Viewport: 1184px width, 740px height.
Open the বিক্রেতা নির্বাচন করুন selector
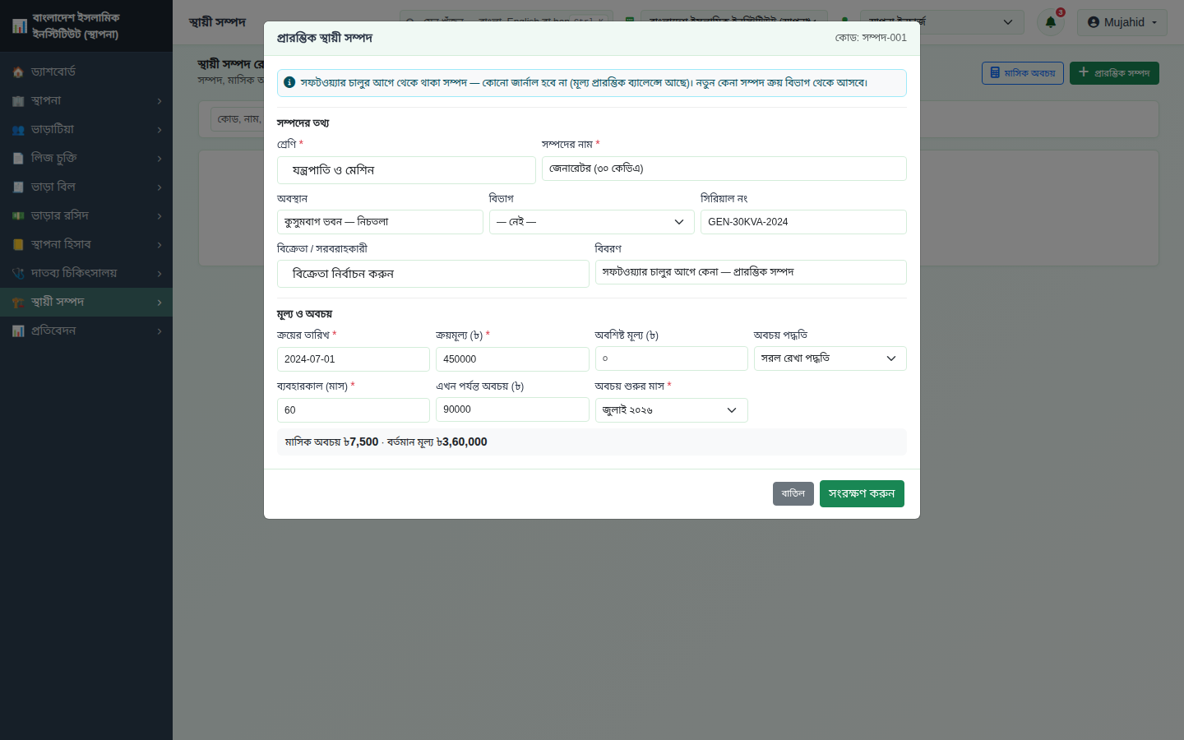(433, 274)
